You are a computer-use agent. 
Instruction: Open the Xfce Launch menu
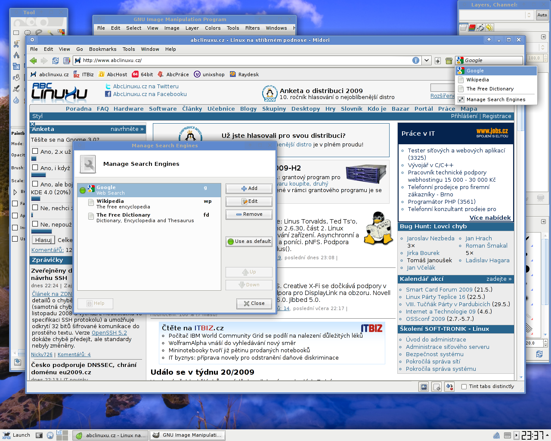coord(16,435)
